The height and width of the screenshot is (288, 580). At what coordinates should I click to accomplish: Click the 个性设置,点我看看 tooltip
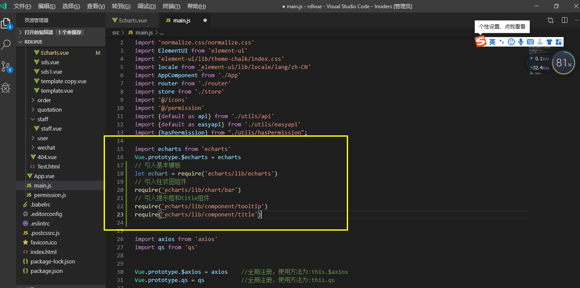tap(502, 27)
